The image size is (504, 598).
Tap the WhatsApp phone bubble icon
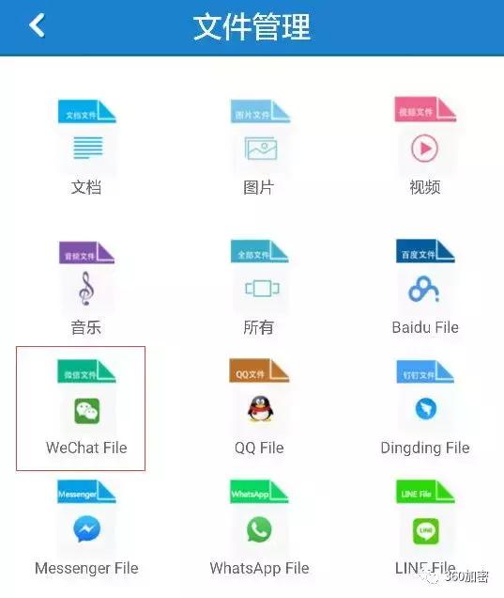(x=259, y=529)
